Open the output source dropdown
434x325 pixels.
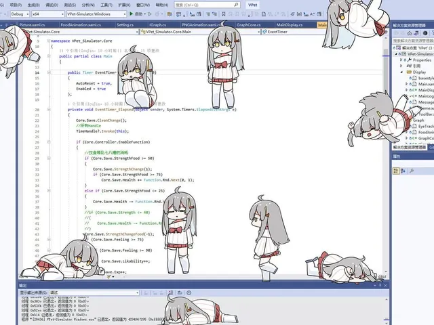tap(94, 292)
